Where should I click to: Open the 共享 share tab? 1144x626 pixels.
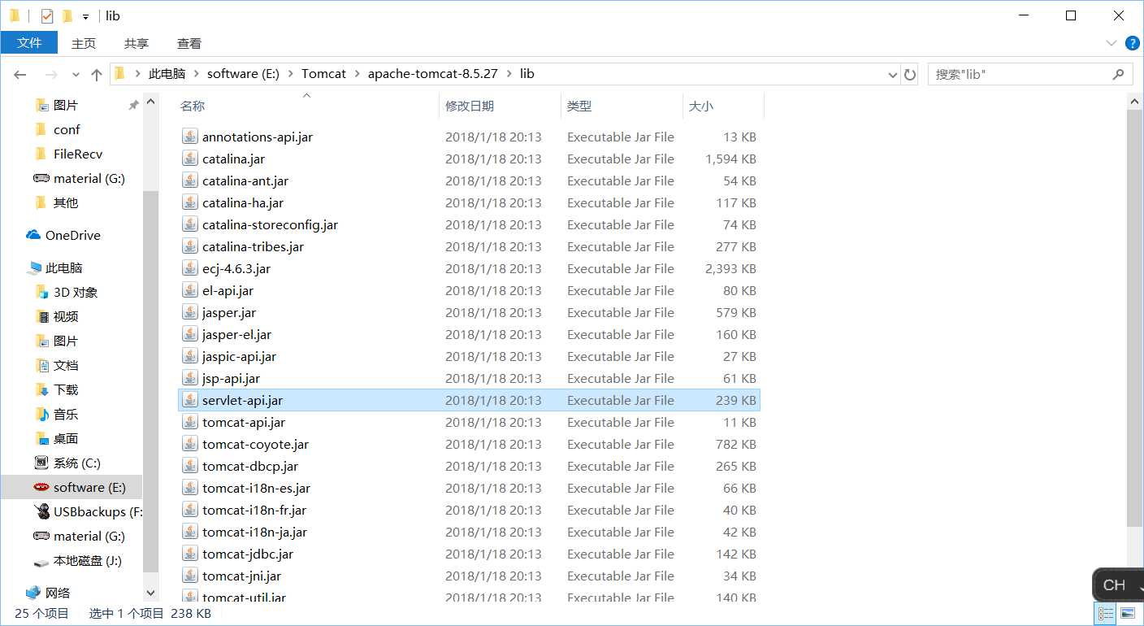136,43
